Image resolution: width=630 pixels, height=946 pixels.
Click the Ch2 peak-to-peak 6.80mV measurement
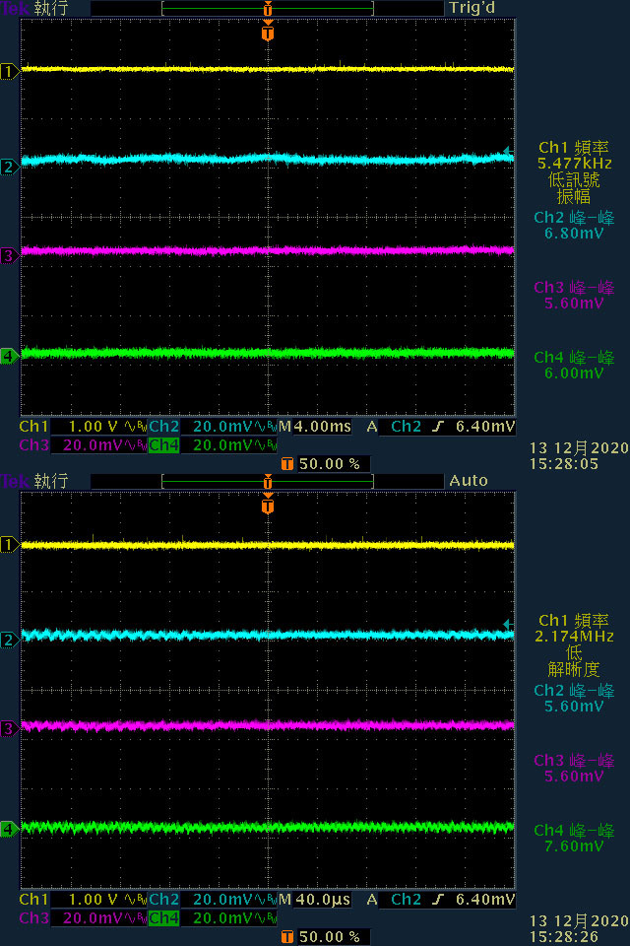[x=574, y=226]
